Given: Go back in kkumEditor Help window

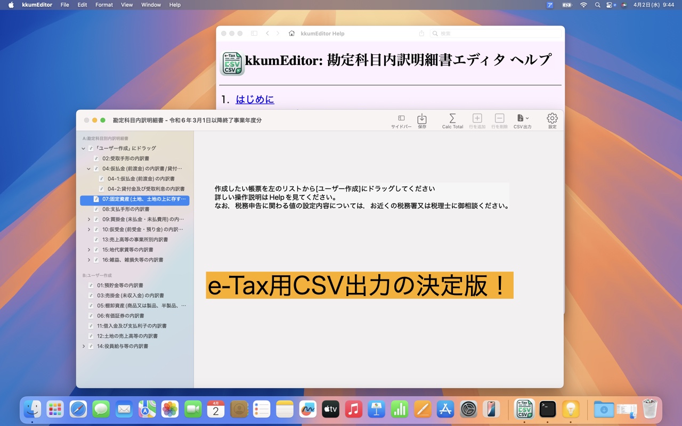Looking at the screenshot, I should pyautogui.click(x=267, y=34).
